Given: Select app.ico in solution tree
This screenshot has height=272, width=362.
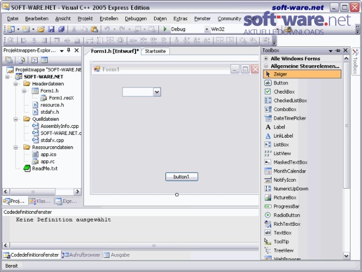Looking at the screenshot, I should pyautogui.click(x=48, y=154).
